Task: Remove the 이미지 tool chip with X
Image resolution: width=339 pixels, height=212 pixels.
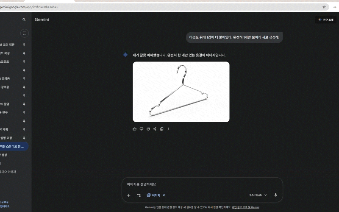Action: [x=164, y=195]
